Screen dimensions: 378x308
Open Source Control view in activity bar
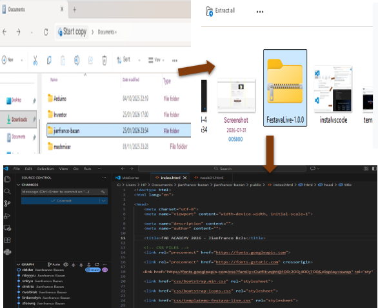pos(8,203)
